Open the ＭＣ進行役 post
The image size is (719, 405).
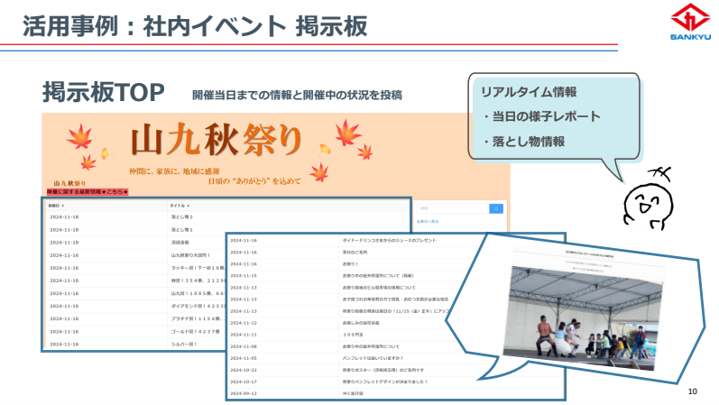click(x=353, y=393)
